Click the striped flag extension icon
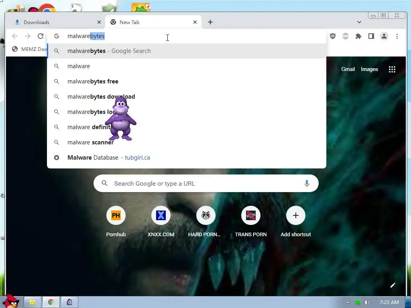Image resolution: width=411 pixels, height=308 pixels. click(x=346, y=36)
